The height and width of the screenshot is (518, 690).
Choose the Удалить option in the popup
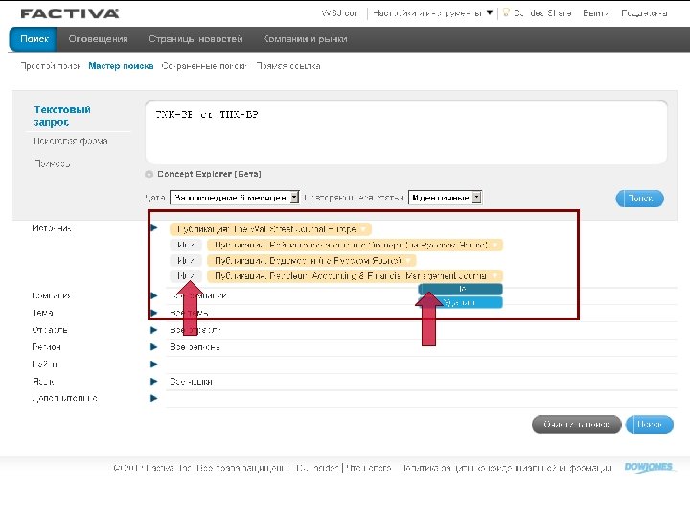click(x=460, y=302)
